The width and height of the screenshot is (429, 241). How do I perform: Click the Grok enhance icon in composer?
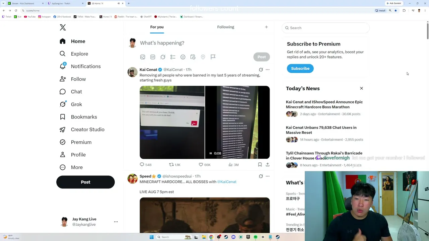(x=163, y=57)
